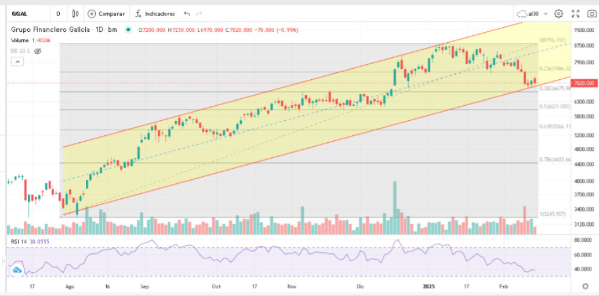This screenshot has height=296, width=599.
Task: Undo the last chart action
Action: 187,13
